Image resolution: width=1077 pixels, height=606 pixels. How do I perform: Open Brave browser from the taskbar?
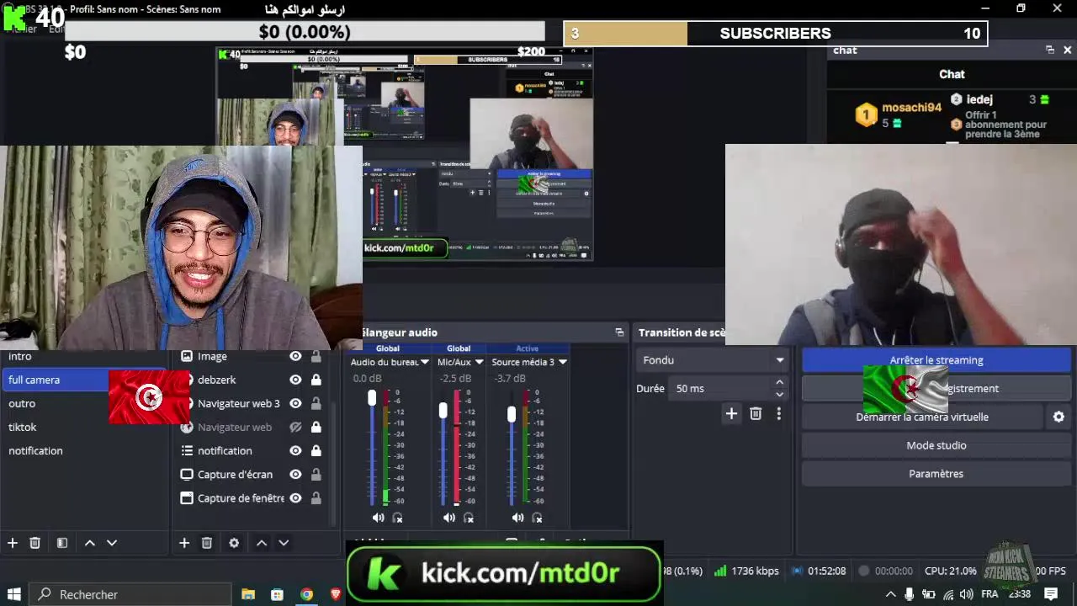[x=337, y=594]
